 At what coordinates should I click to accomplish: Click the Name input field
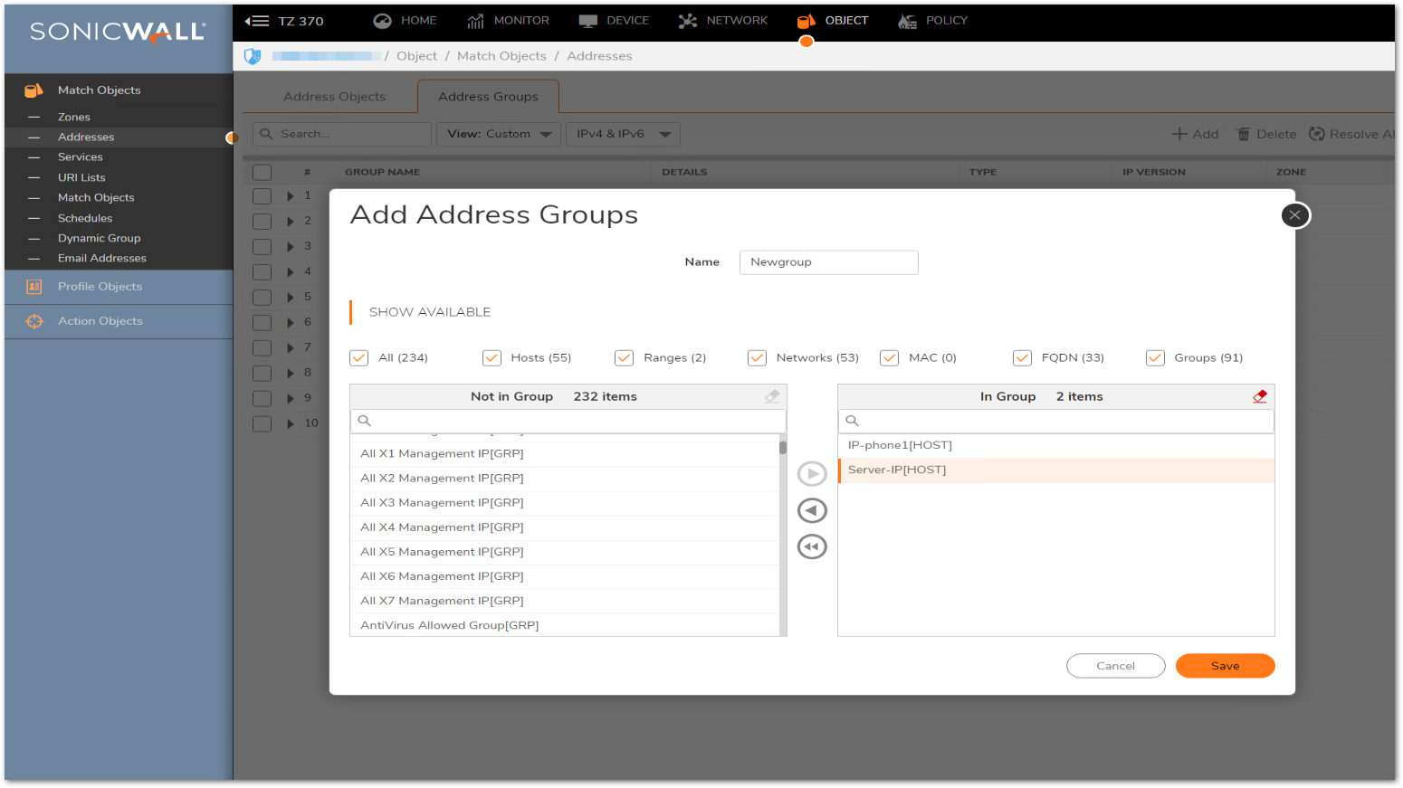click(828, 262)
